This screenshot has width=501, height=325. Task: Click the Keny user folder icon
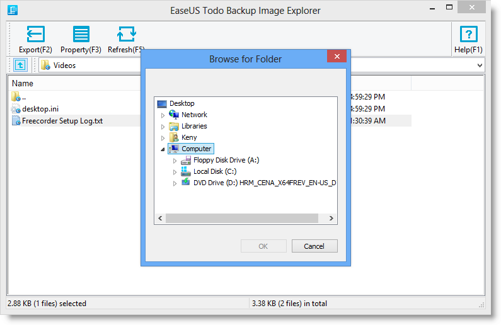coord(174,137)
